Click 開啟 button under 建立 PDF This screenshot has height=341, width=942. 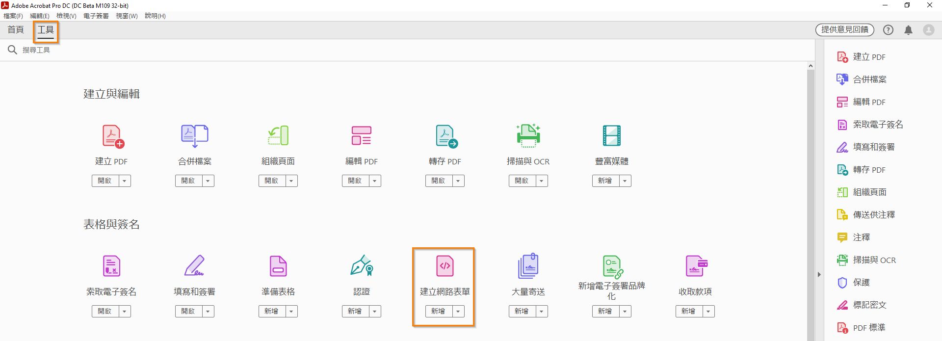(x=105, y=181)
